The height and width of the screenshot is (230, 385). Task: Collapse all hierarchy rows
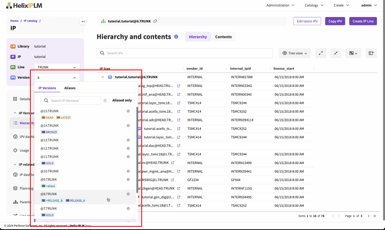click(x=336, y=53)
